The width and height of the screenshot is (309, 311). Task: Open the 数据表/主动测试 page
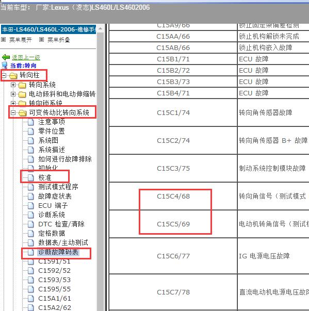[x=63, y=243]
